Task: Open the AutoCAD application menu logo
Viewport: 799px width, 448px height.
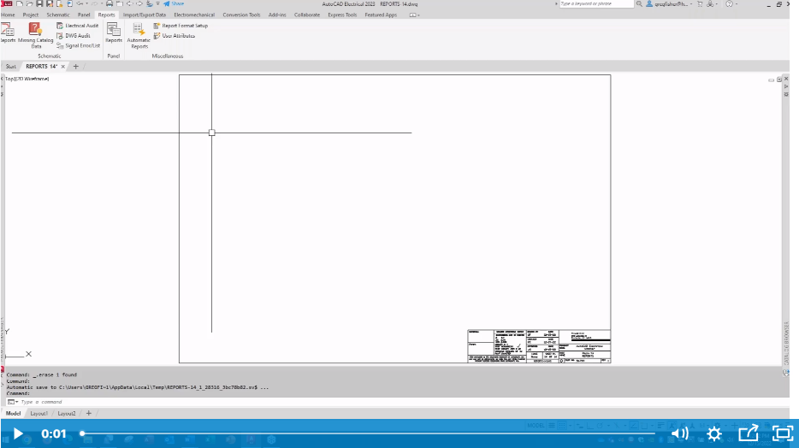Action: click(x=7, y=3)
